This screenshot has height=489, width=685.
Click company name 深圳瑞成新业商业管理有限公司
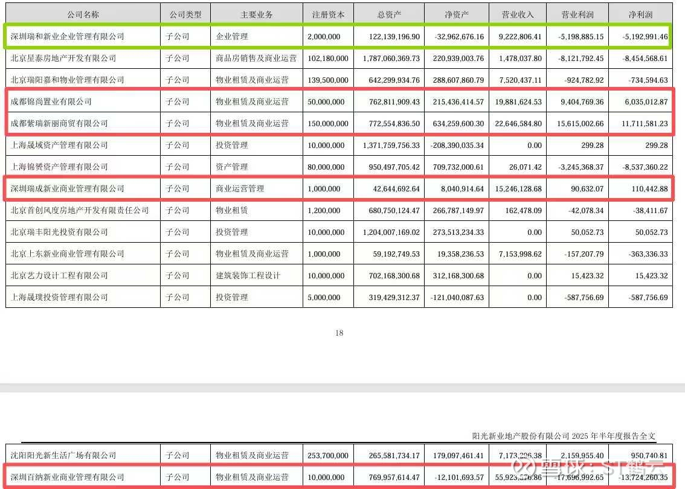(x=67, y=188)
